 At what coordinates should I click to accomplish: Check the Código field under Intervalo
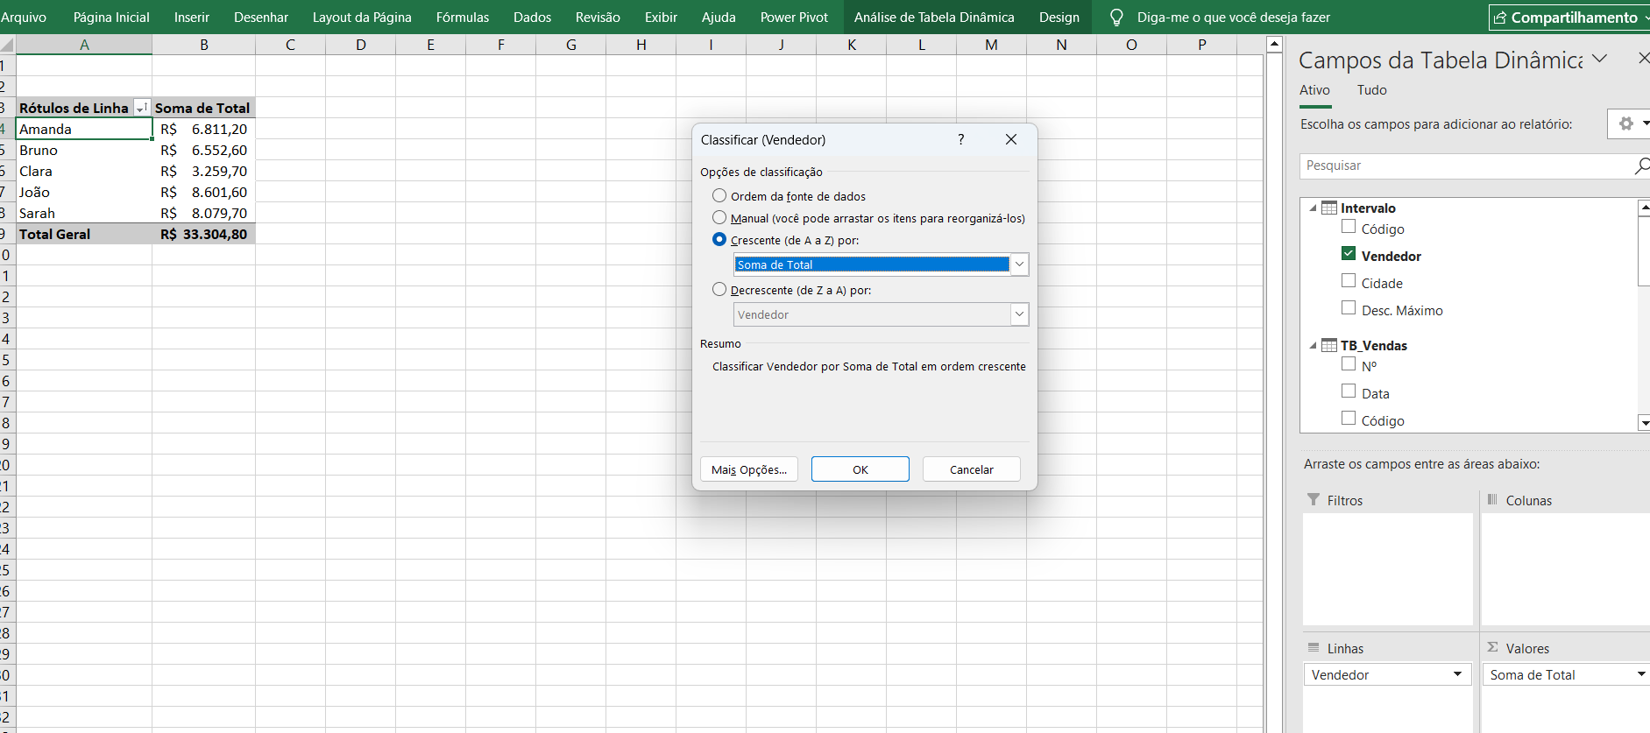pos(1349,227)
